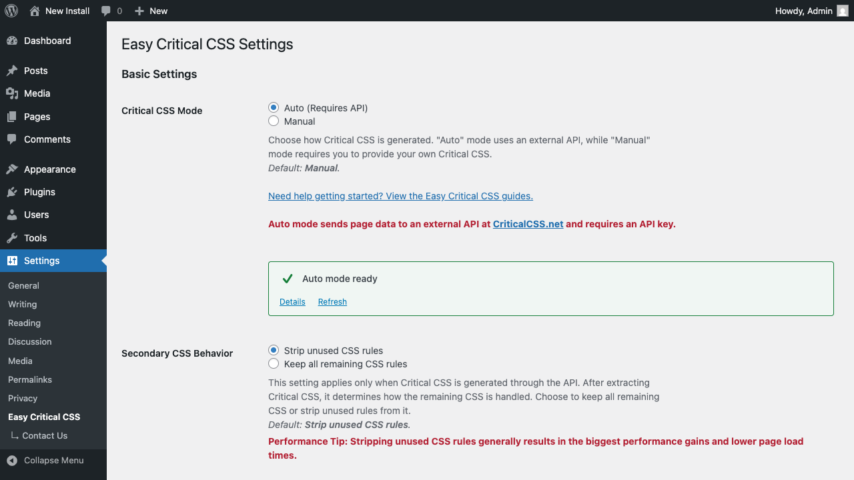Open the Easy Critical CSS settings page
Screen dimensions: 854x480
coord(43,417)
